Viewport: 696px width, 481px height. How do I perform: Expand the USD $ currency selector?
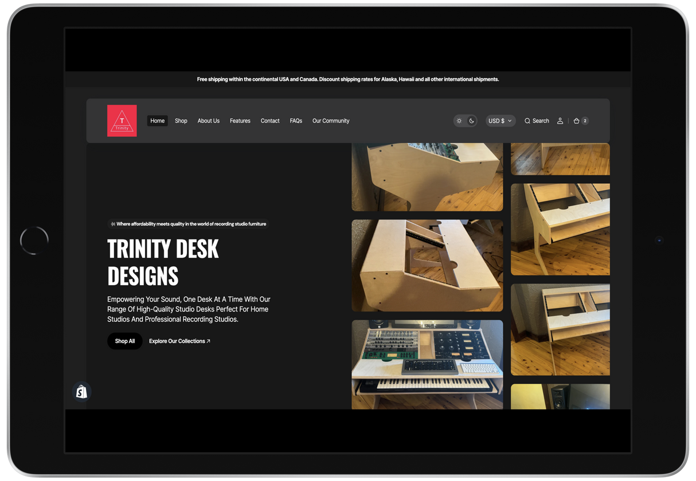click(500, 121)
